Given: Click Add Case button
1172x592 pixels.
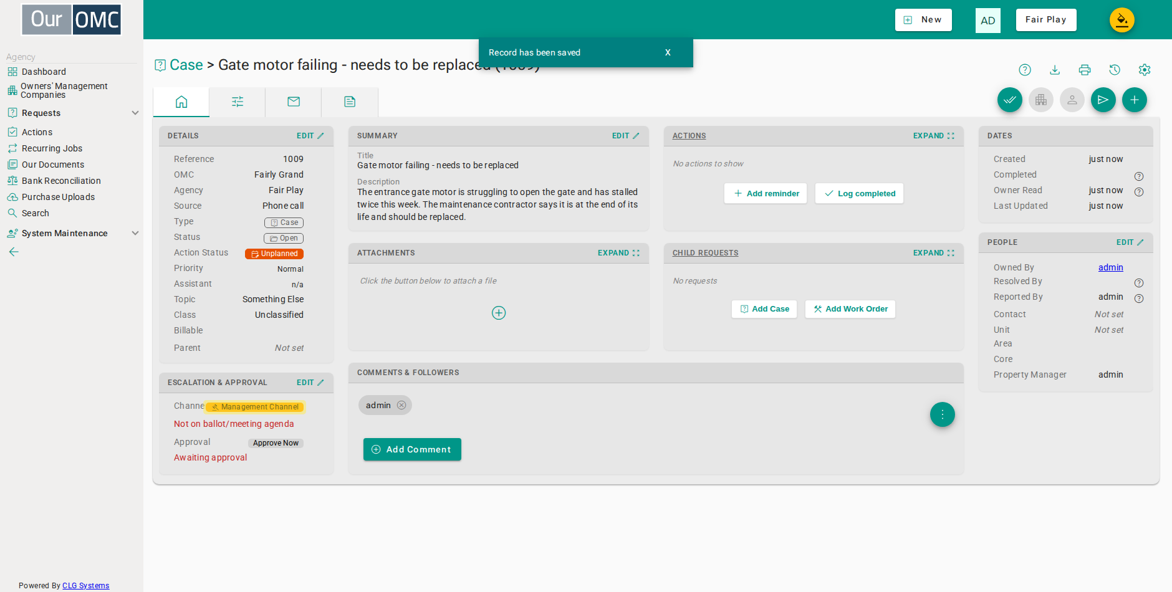Looking at the screenshot, I should click(764, 309).
